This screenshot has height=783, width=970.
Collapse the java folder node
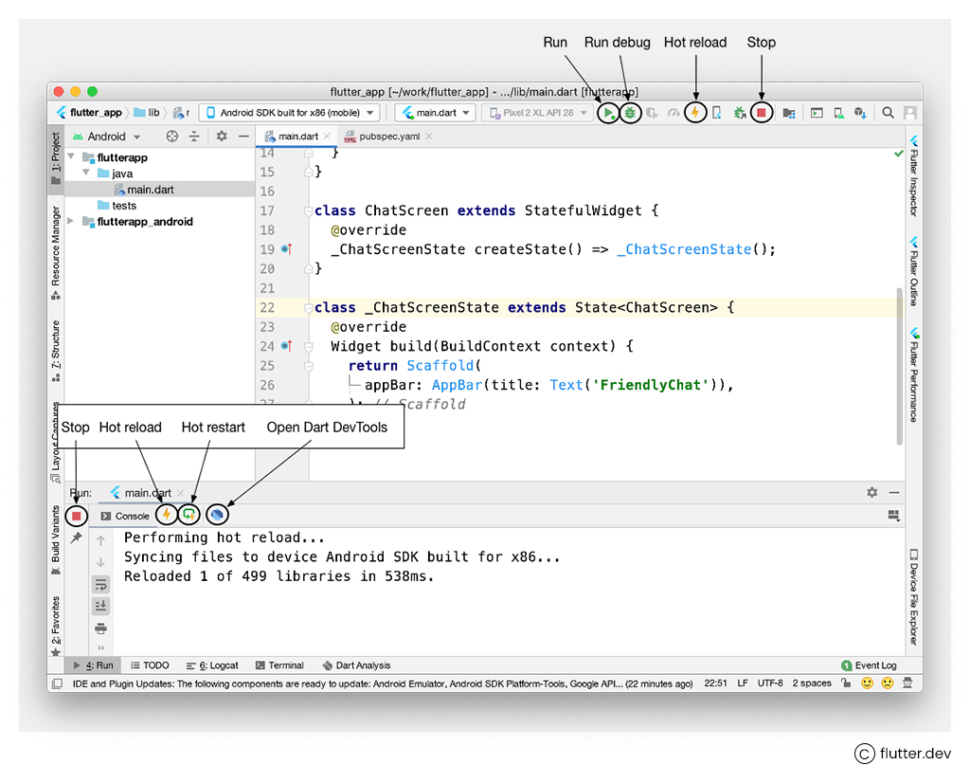pos(86,173)
